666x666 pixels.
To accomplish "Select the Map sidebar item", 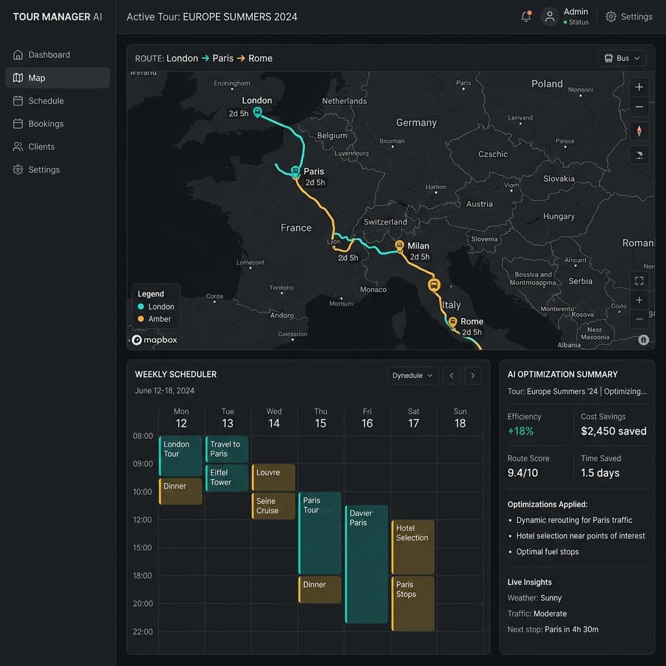I will click(57, 78).
